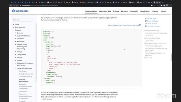This screenshot has width=181, height=102.
Task: Switch to the JSO browser tab
Action: click(83, 2)
